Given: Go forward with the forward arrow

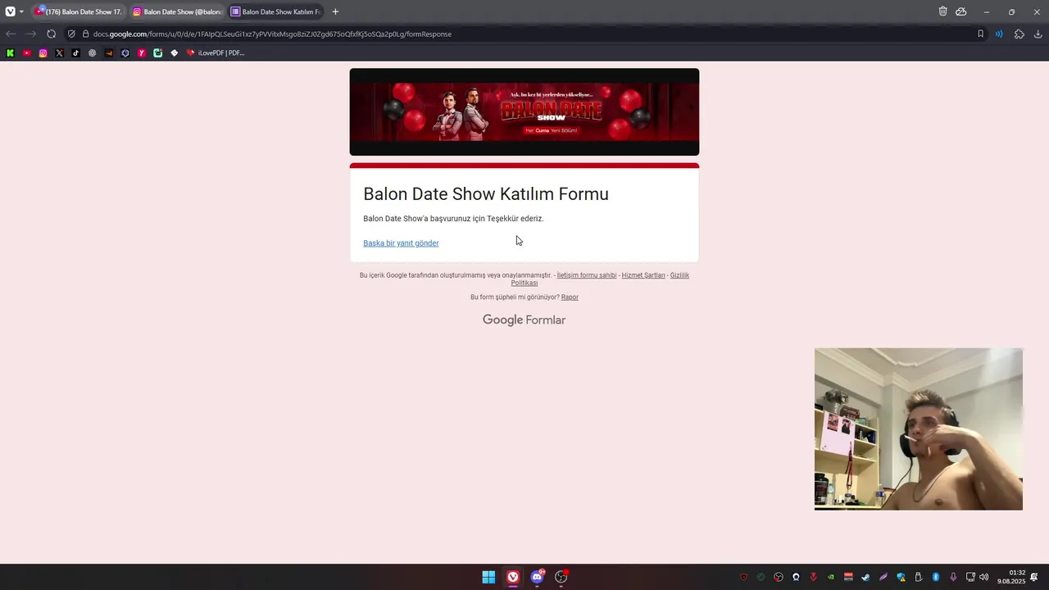Looking at the screenshot, I should pyautogui.click(x=30, y=34).
